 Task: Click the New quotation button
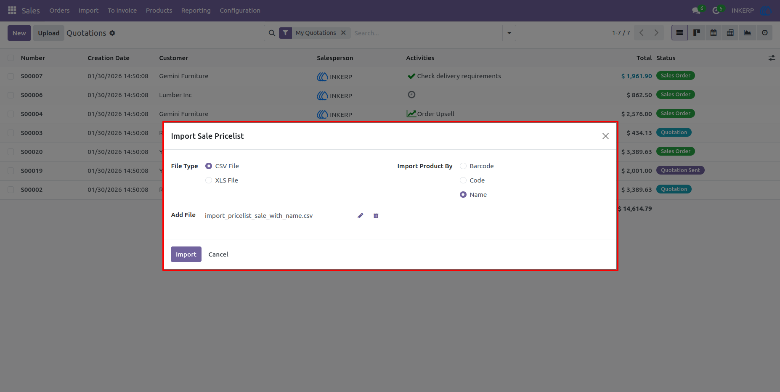coord(19,33)
